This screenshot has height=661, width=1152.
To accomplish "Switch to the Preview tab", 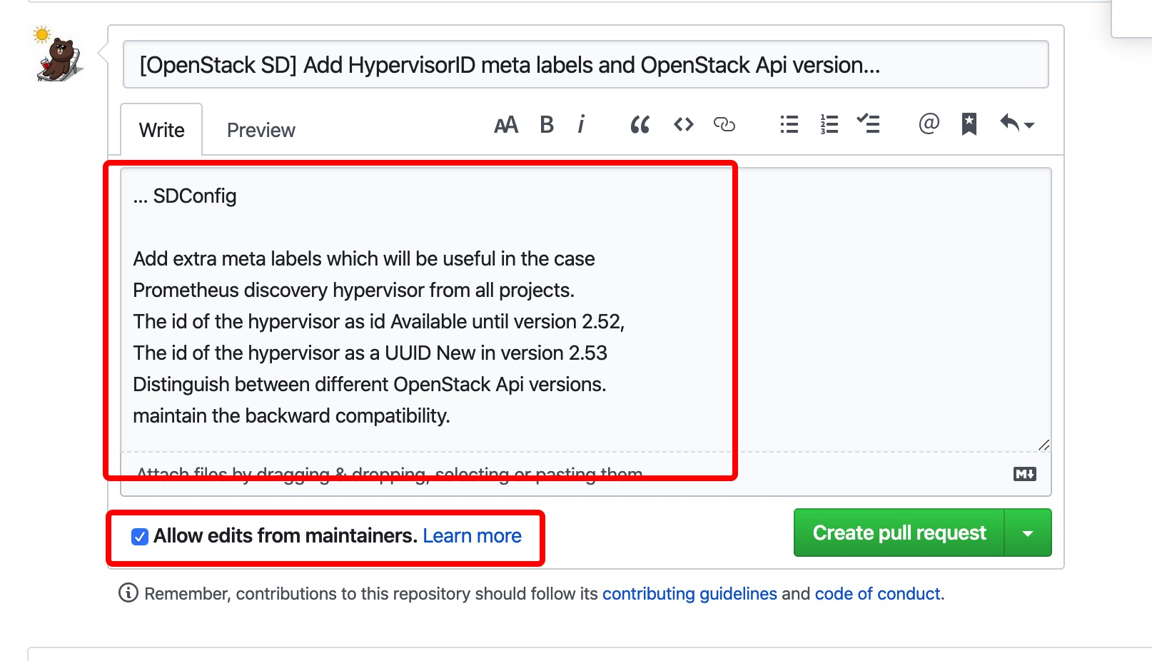I will tap(261, 130).
